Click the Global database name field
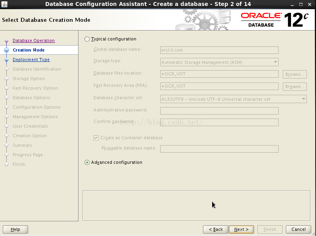 coord(219,50)
